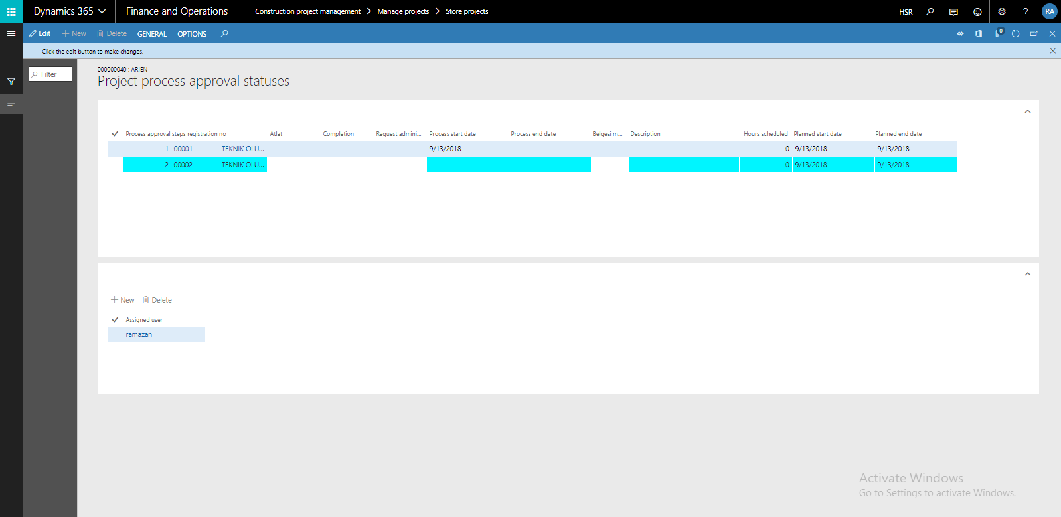Click process start date 9/13/2018 in row 00001
The image size is (1061, 517).
(x=446, y=149)
